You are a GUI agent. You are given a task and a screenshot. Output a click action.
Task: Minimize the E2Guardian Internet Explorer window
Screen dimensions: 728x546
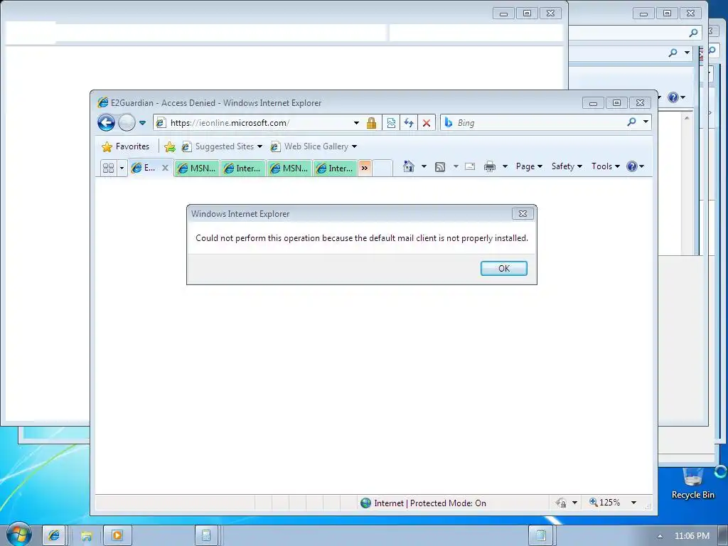point(593,102)
